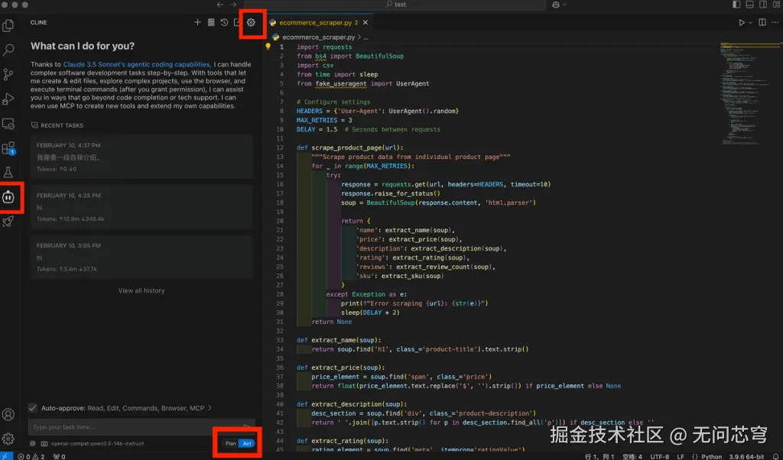The width and height of the screenshot is (783, 460).
Task: Click the CLINE panel title
Action: point(38,22)
